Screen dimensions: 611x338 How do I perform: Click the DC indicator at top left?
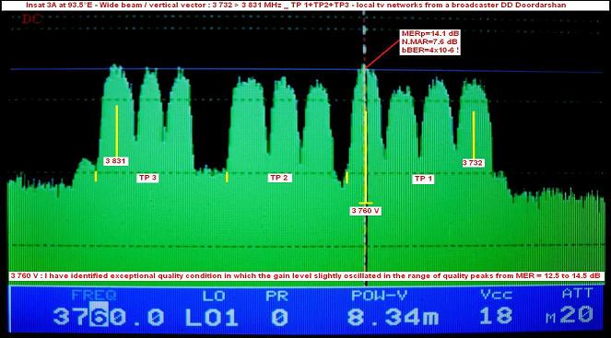(31, 19)
